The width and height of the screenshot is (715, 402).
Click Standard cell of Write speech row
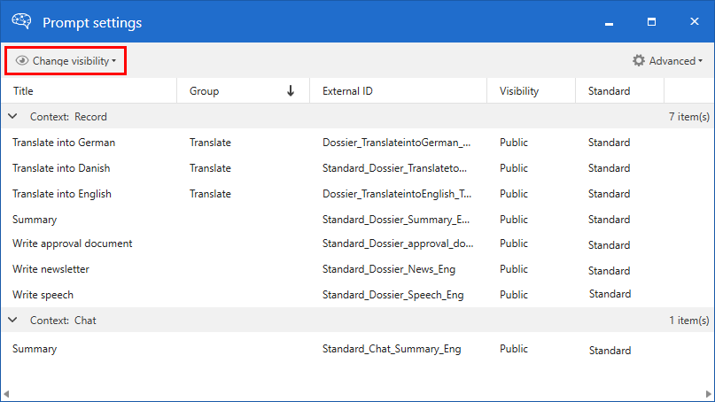click(610, 294)
